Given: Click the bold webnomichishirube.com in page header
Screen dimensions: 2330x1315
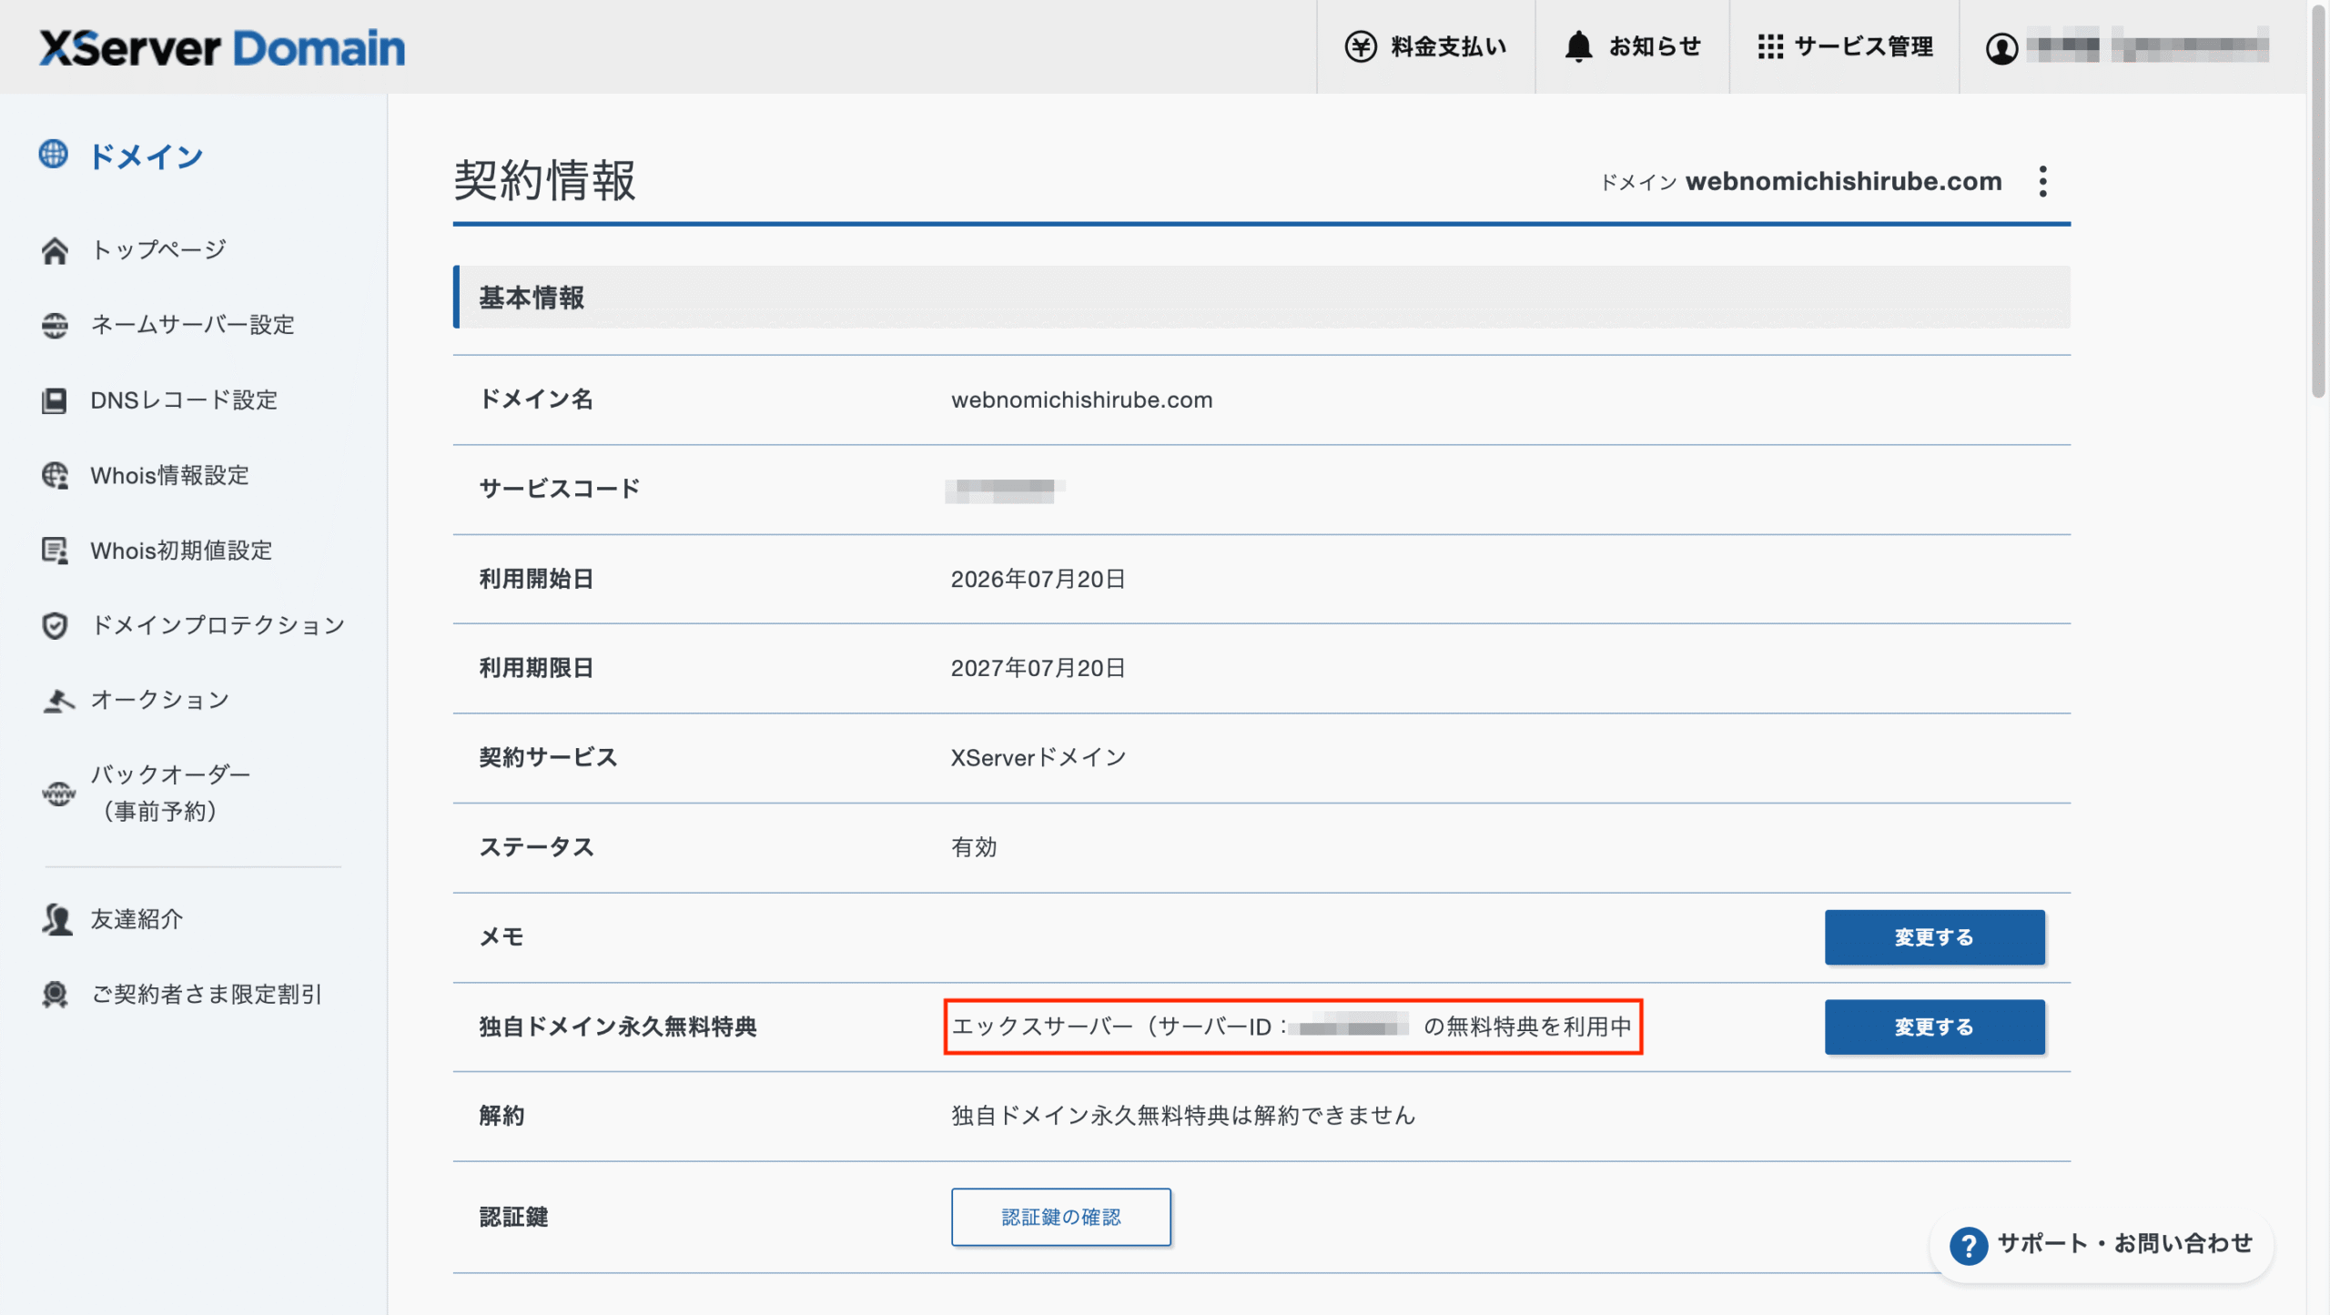Looking at the screenshot, I should pos(1843,181).
